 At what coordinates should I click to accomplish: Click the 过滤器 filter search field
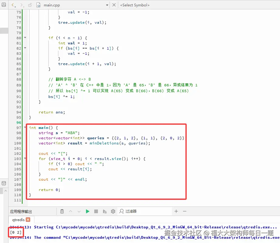[145, 211]
